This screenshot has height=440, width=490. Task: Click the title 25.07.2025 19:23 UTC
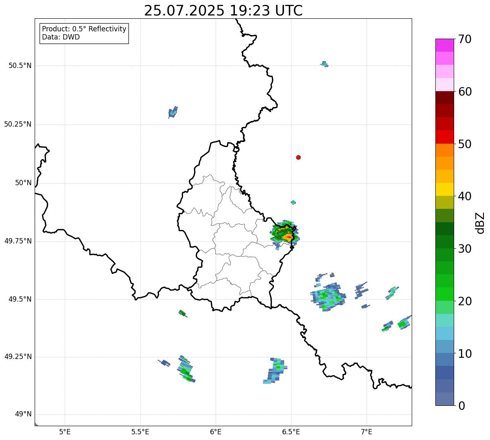(x=223, y=10)
